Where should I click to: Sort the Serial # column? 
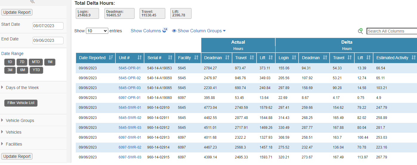tap(170, 58)
